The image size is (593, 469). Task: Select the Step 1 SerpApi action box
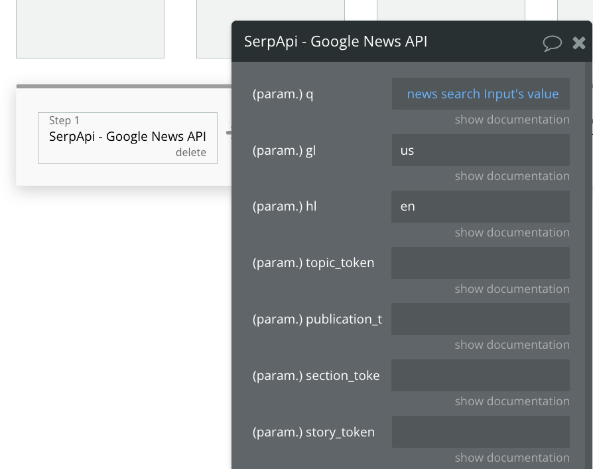click(x=127, y=137)
